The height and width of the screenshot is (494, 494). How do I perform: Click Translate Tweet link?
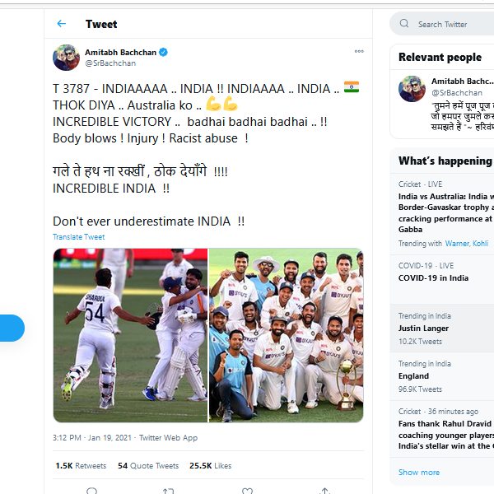pyautogui.click(x=78, y=237)
